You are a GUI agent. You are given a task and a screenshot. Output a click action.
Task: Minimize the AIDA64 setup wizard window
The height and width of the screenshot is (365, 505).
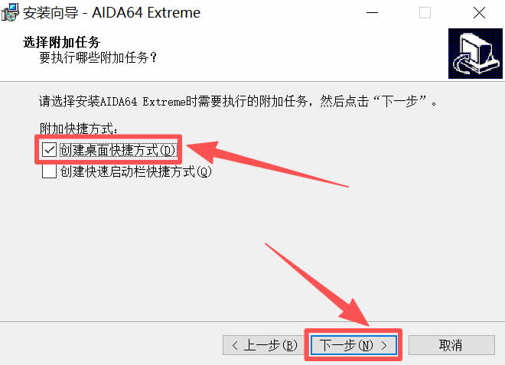372,13
